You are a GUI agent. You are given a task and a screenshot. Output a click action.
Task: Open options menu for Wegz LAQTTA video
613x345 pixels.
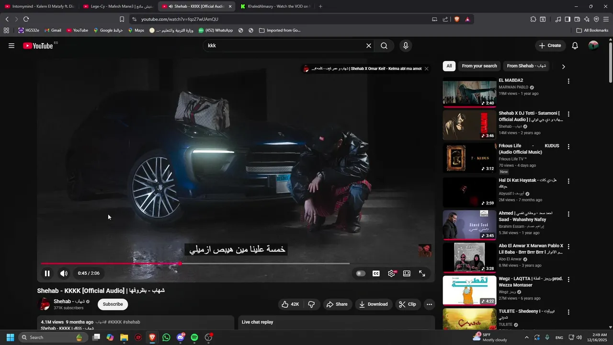point(568,279)
